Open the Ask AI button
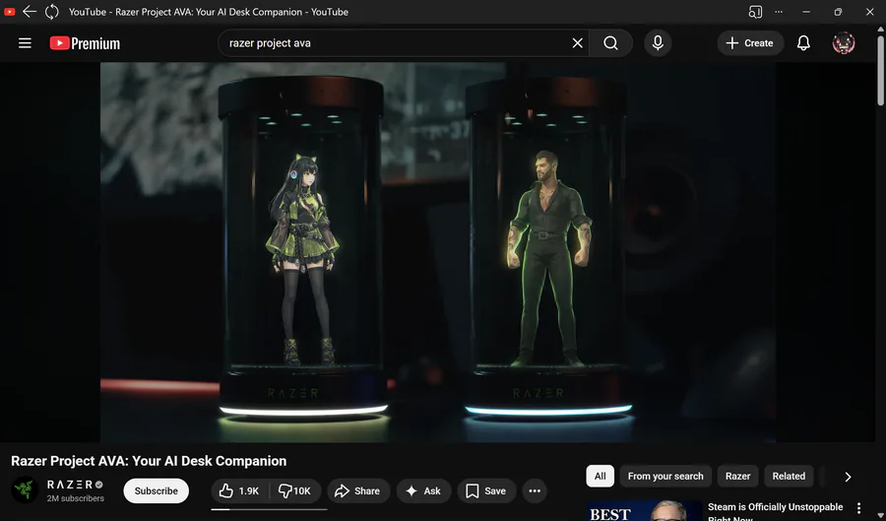The width and height of the screenshot is (886, 521). pyautogui.click(x=423, y=491)
